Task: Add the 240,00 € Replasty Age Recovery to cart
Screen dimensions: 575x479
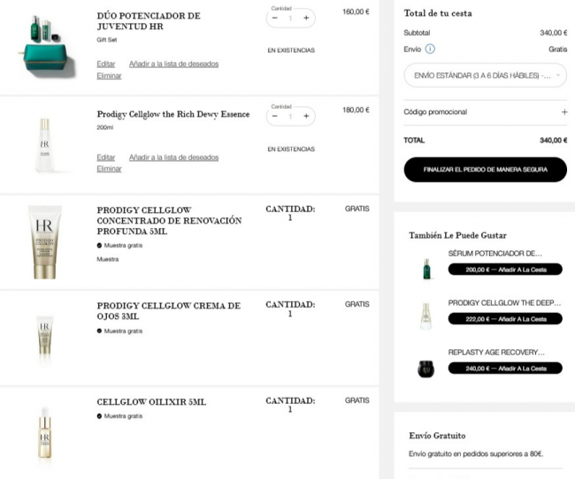Action: pyautogui.click(x=505, y=369)
